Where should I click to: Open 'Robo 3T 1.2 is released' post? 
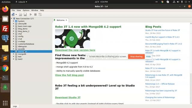pos(155,68)
